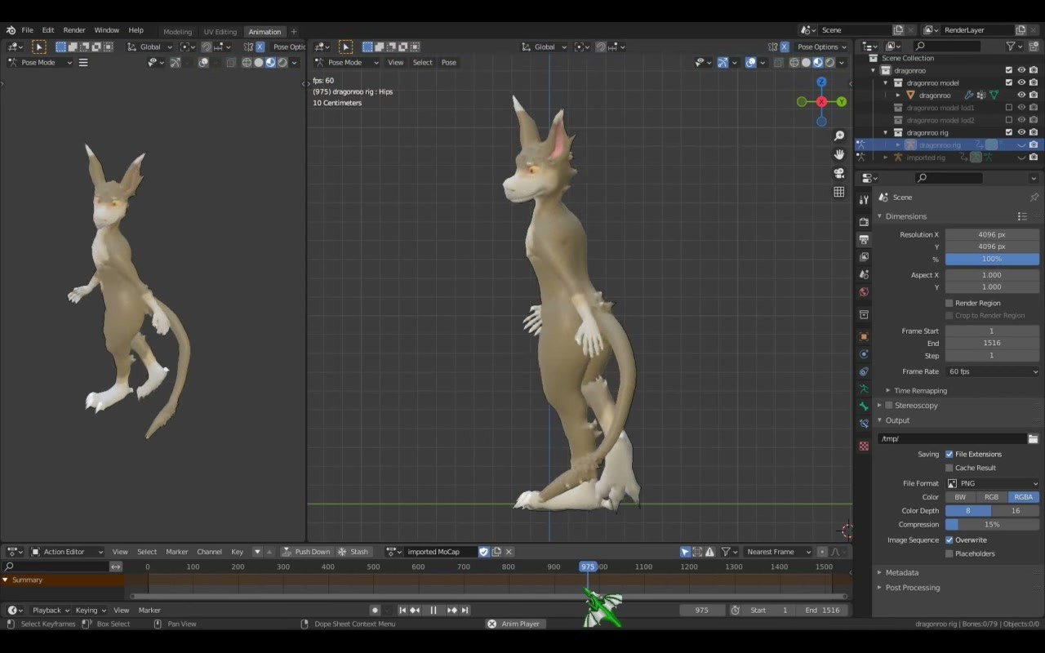The height and width of the screenshot is (653, 1045).
Task: Enable the dragonroo model lod1 collection checkbox
Action: pyautogui.click(x=1009, y=107)
